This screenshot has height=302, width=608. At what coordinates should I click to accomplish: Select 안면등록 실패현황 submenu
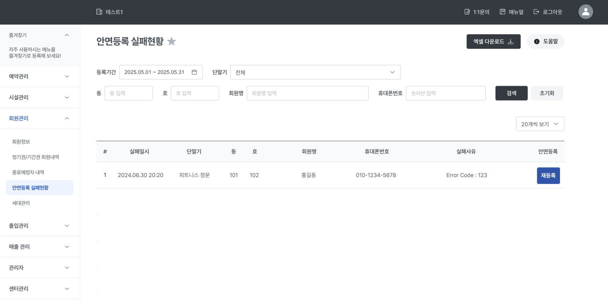click(x=39, y=188)
